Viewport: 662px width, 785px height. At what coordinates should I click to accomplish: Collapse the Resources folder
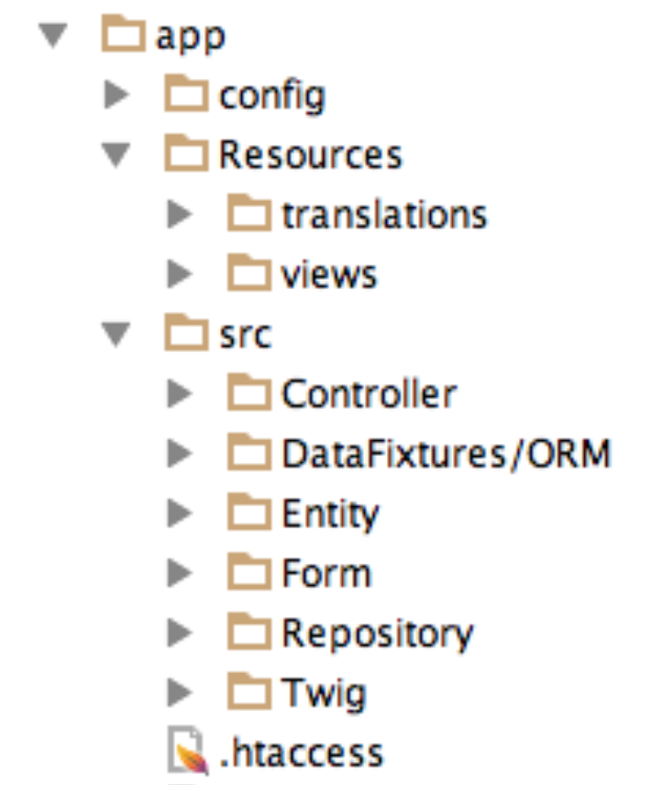pos(116,155)
